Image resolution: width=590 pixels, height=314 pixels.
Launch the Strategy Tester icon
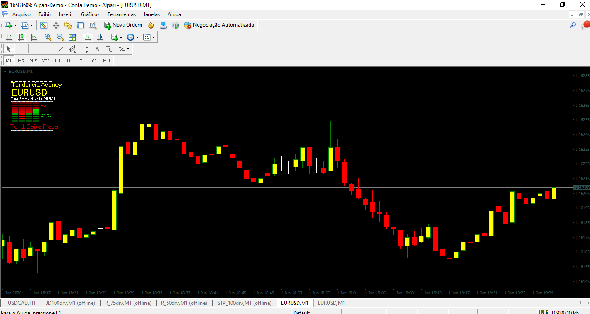click(93, 25)
